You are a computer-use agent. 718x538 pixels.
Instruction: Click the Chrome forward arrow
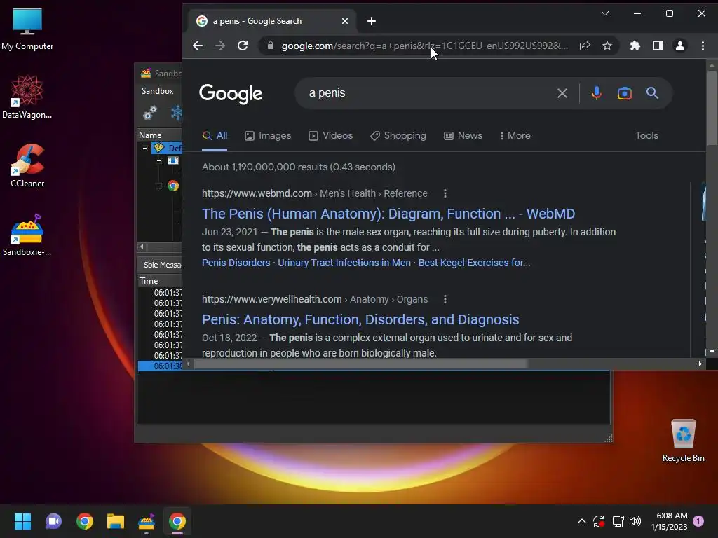pos(220,46)
